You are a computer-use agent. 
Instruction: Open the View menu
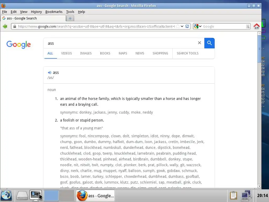(x=24, y=12)
